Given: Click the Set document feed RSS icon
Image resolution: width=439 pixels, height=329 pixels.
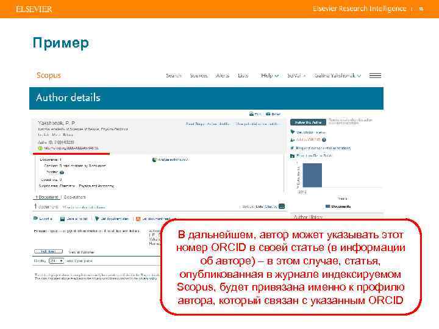Looking at the screenshot, I should (138, 219).
